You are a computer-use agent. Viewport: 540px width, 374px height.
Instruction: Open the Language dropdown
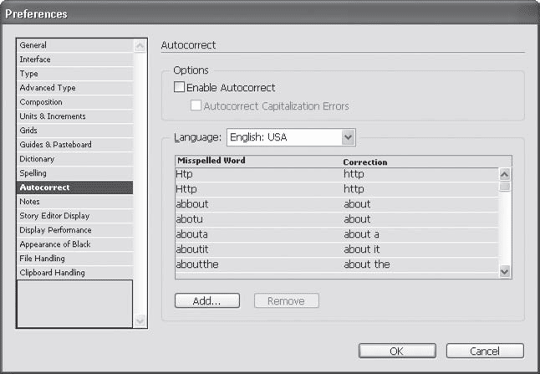pos(349,136)
